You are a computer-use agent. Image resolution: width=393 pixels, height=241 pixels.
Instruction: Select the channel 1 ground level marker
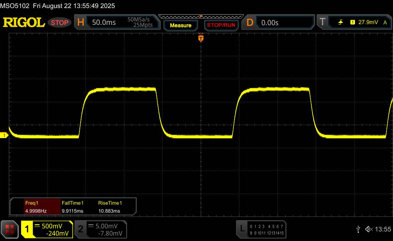tap(4, 136)
